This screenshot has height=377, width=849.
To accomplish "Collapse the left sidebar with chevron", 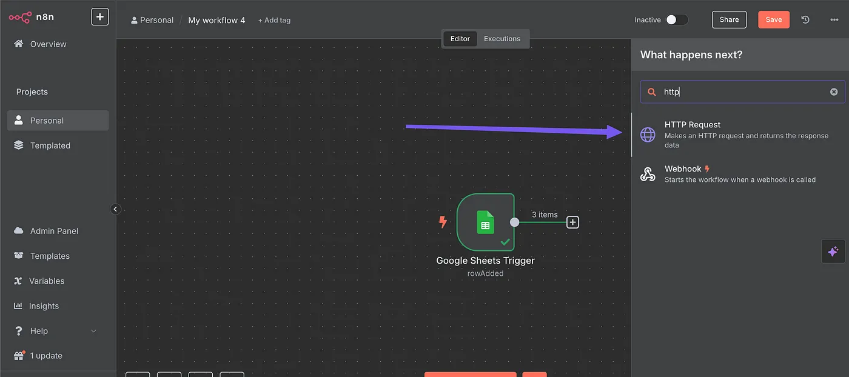I will 116,209.
